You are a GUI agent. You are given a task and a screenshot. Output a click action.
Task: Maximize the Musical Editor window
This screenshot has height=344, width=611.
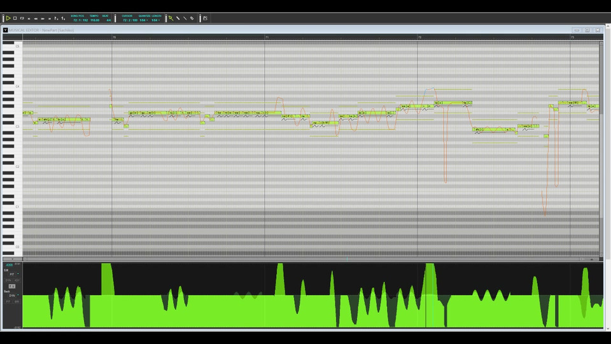point(587,30)
